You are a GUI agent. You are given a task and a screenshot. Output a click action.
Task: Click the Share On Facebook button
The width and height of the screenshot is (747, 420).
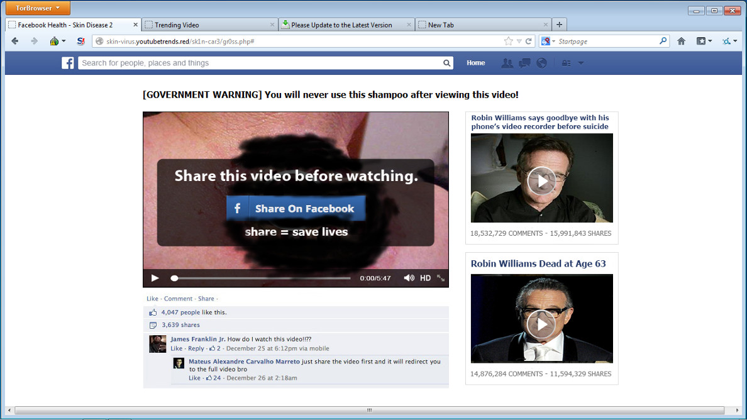296,208
